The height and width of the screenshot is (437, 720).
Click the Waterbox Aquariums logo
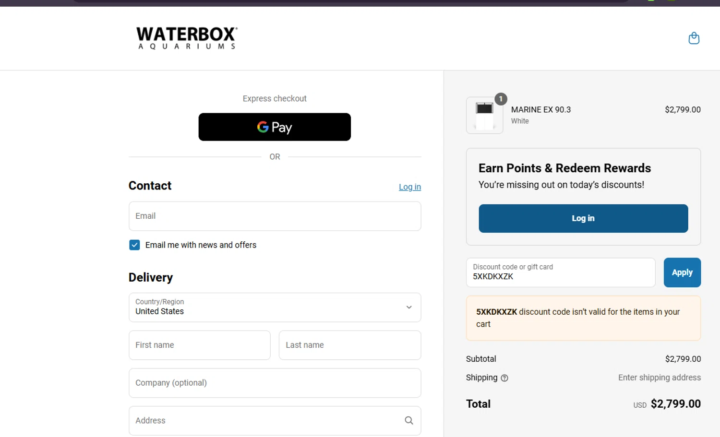(x=187, y=38)
